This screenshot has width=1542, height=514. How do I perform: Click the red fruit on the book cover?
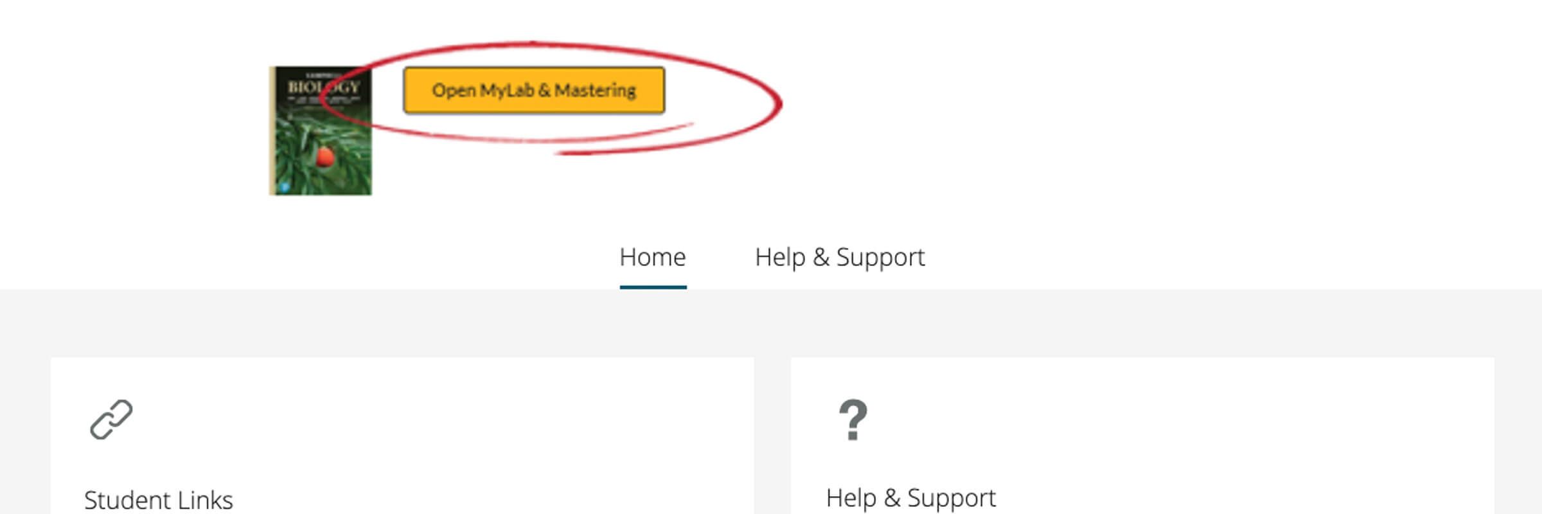click(x=325, y=156)
